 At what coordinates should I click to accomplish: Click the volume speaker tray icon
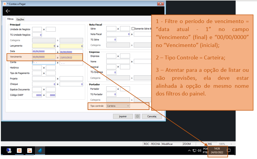click(x=199, y=150)
